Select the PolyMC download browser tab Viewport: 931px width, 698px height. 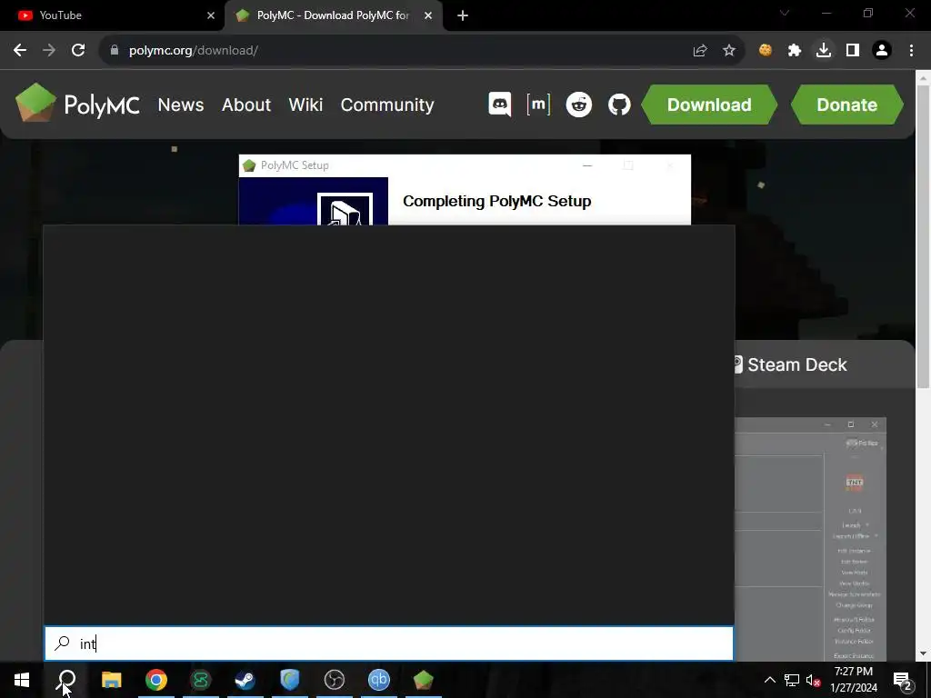click(x=333, y=15)
